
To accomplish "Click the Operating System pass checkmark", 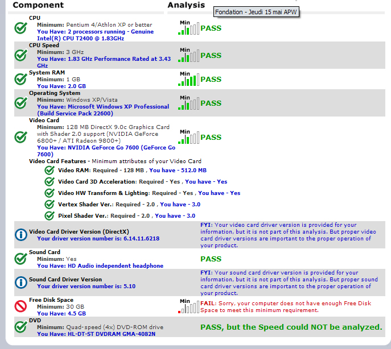I will point(20,103).
